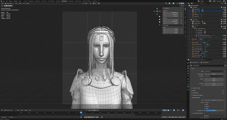Image resolution: width=227 pixels, height=120 pixels.
Task: Collapse Composition Guides subpanel
Action: click(198, 113)
